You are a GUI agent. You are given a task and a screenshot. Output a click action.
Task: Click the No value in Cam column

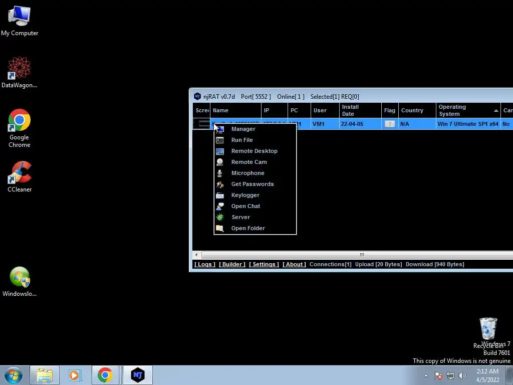(506, 124)
